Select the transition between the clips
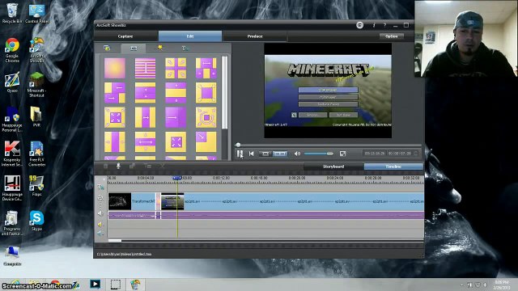Image resolution: width=518 pixels, height=291 pixels. coord(159,201)
